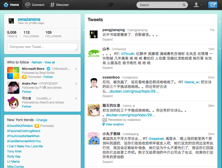
Task: Open the Rudy Gay trend
Action: [14, 157]
